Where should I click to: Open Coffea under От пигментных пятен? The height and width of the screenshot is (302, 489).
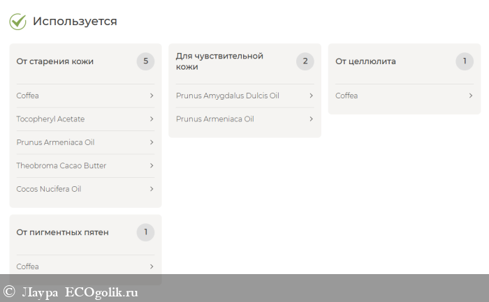click(x=28, y=266)
